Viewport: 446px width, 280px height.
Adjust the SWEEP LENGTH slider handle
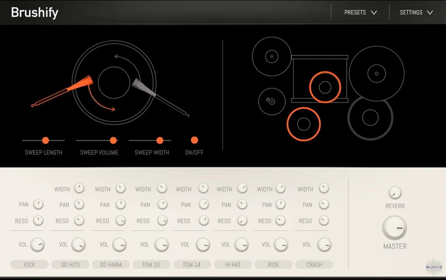(x=45, y=140)
